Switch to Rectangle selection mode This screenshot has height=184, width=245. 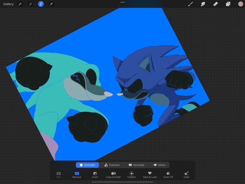[137, 165]
